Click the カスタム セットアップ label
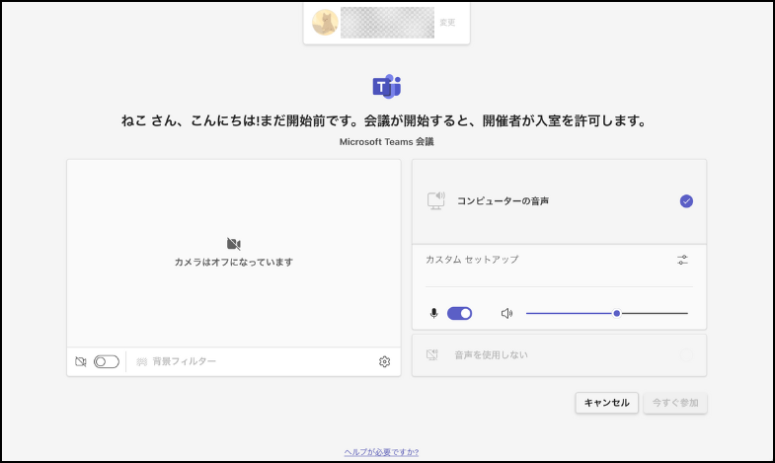Viewport: 775px width, 463px height. tap(472, 260)
